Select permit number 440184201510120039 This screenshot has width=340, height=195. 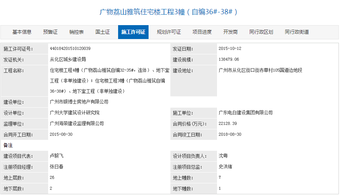[70, 48]
